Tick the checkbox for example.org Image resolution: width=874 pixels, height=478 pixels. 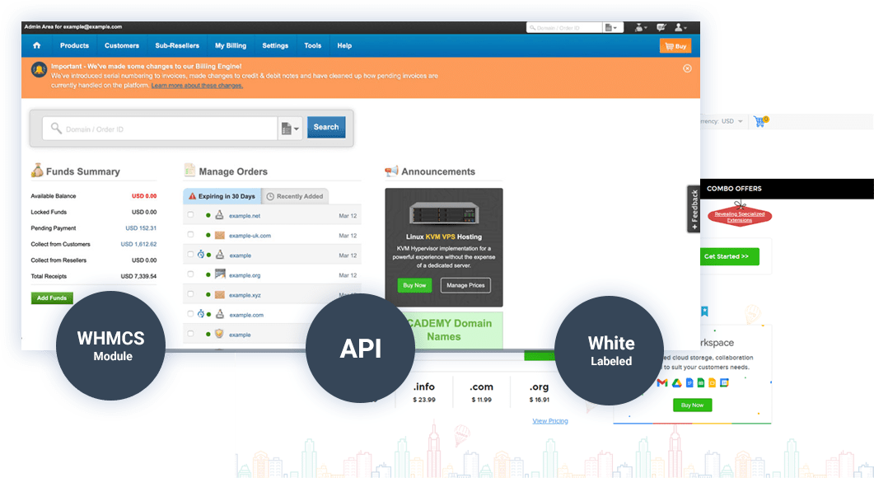[190, 274]
